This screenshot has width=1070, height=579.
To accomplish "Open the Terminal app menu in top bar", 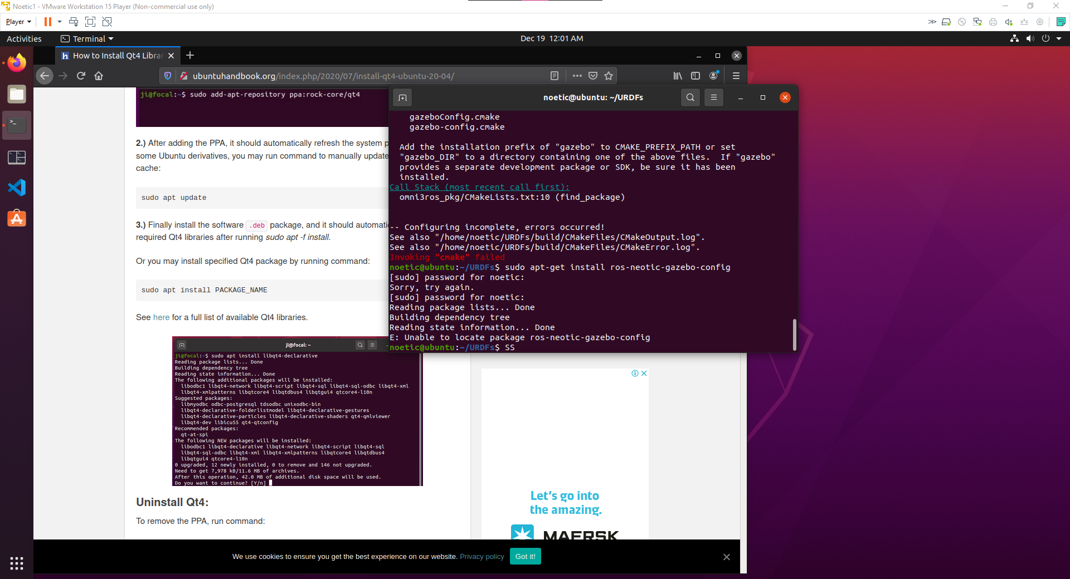I will coord(87,38).
